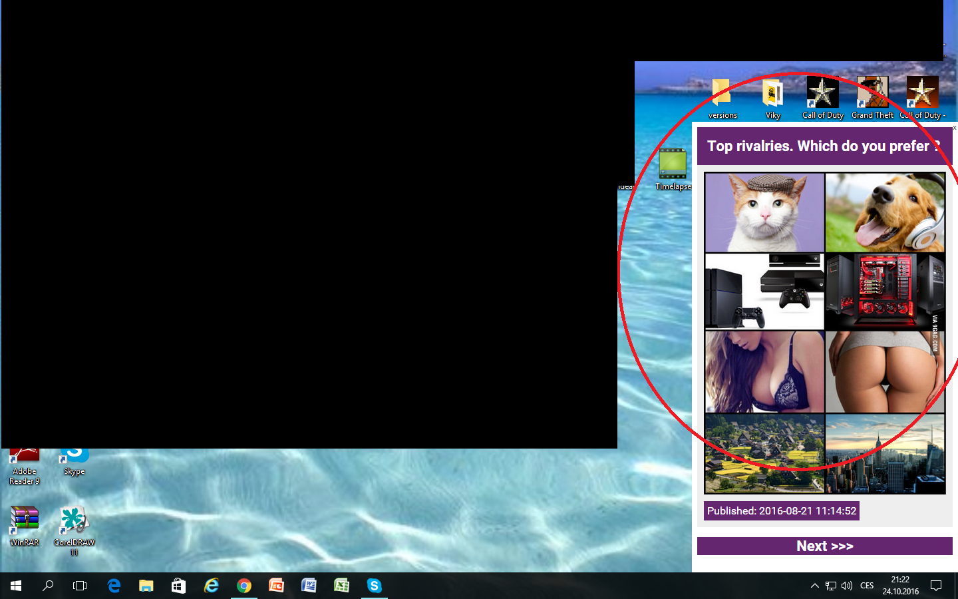Screen dimensions: 958x599
Task: Open Task View from the taskbar
Action: (x=80, y=586)
